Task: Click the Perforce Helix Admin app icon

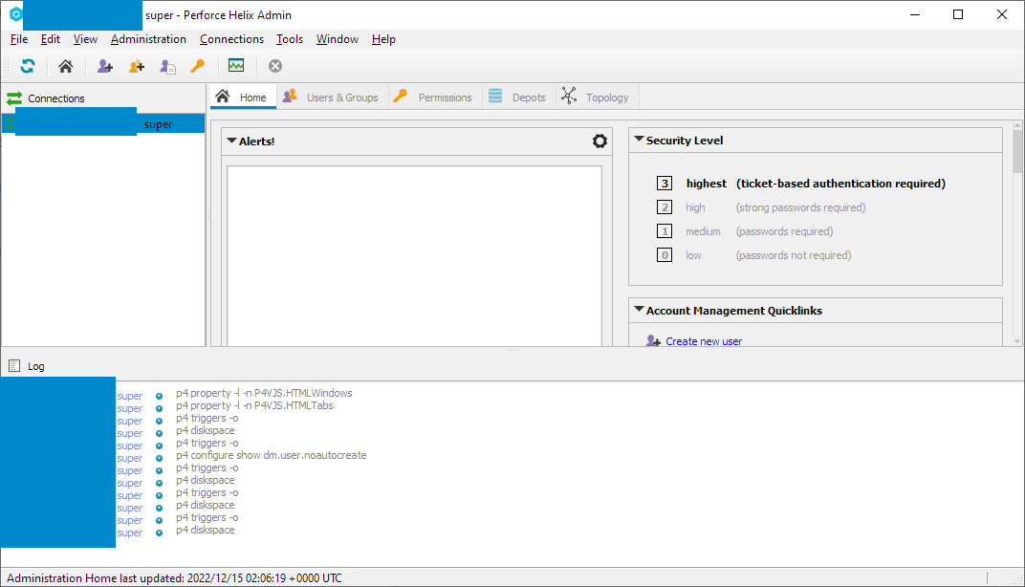Action: (15, 13)
